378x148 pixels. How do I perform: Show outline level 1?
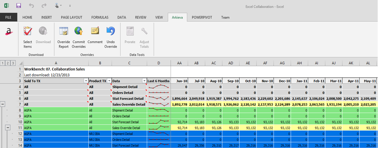(3, 63)
